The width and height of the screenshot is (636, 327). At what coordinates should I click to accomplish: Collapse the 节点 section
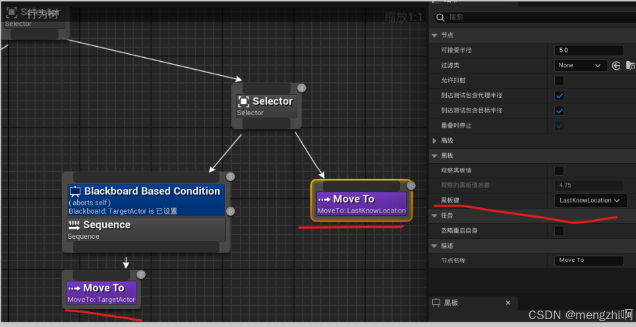[x=435, y=36]
